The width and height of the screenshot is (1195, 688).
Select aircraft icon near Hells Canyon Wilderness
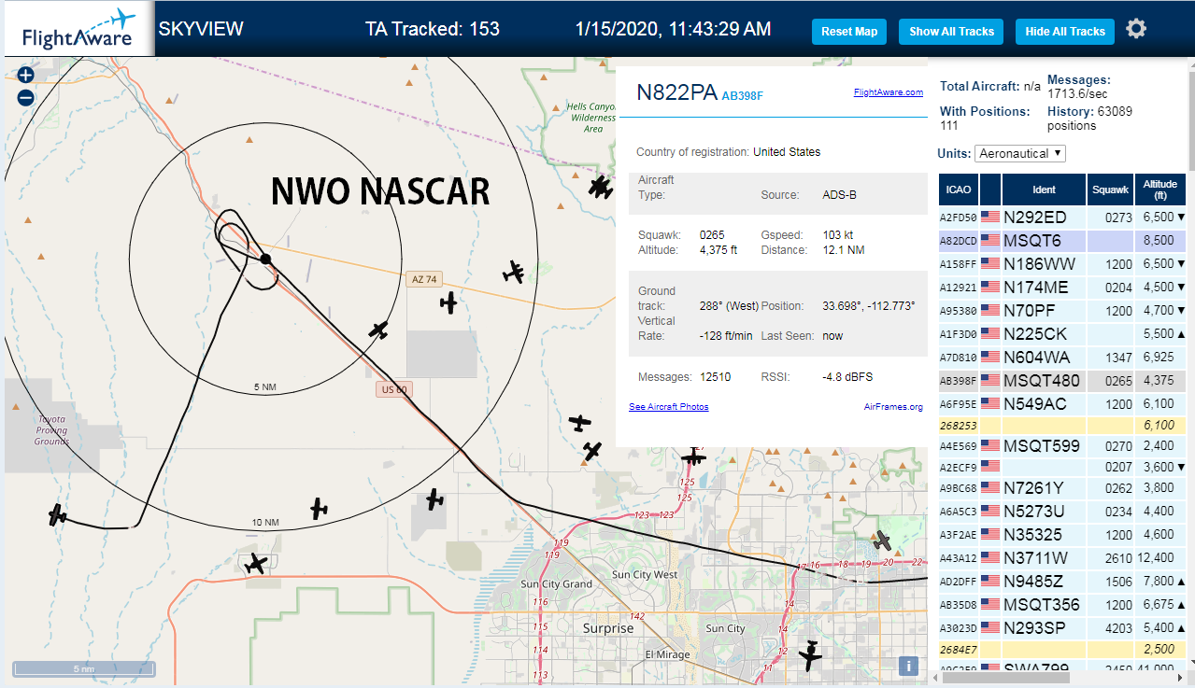[600, 187]
